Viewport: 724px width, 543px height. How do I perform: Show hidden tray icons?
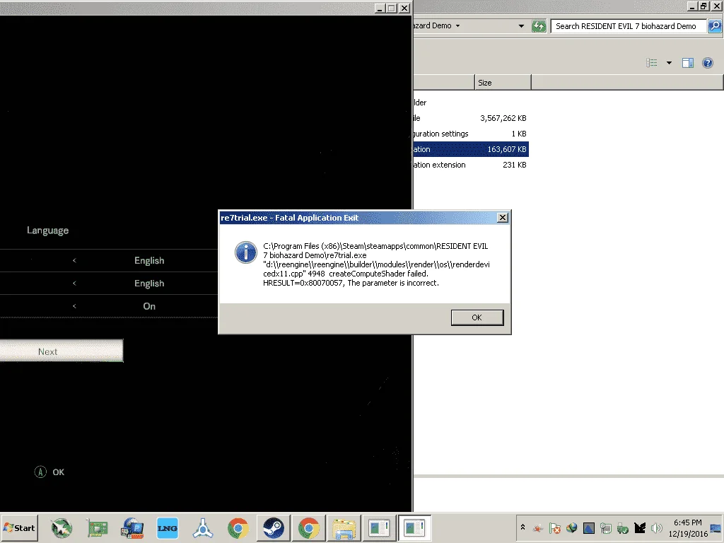coord(522,527)
